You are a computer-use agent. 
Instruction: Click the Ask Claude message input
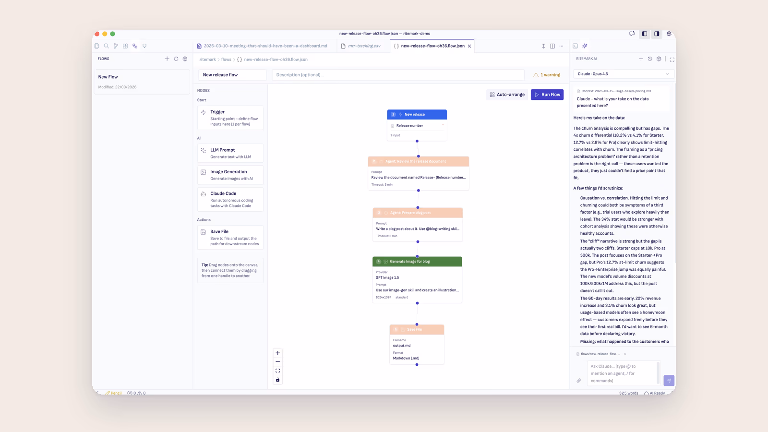(x=623, y=373)
